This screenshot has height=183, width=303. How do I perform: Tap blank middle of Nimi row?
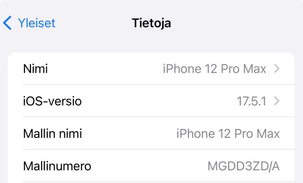click(x=105, y=69)
